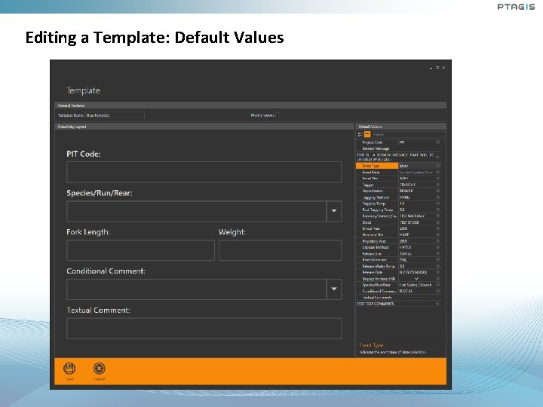Click the Default Values search box
The width and height of the screenshot is (543, 407).
pyautogui.click(x=408, y=134)
